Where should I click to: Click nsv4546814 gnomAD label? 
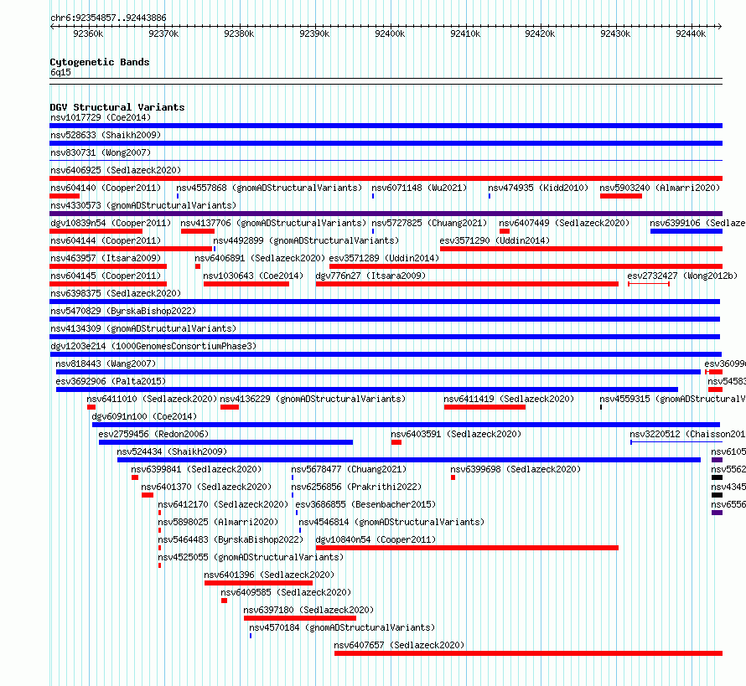pos(391,522)
